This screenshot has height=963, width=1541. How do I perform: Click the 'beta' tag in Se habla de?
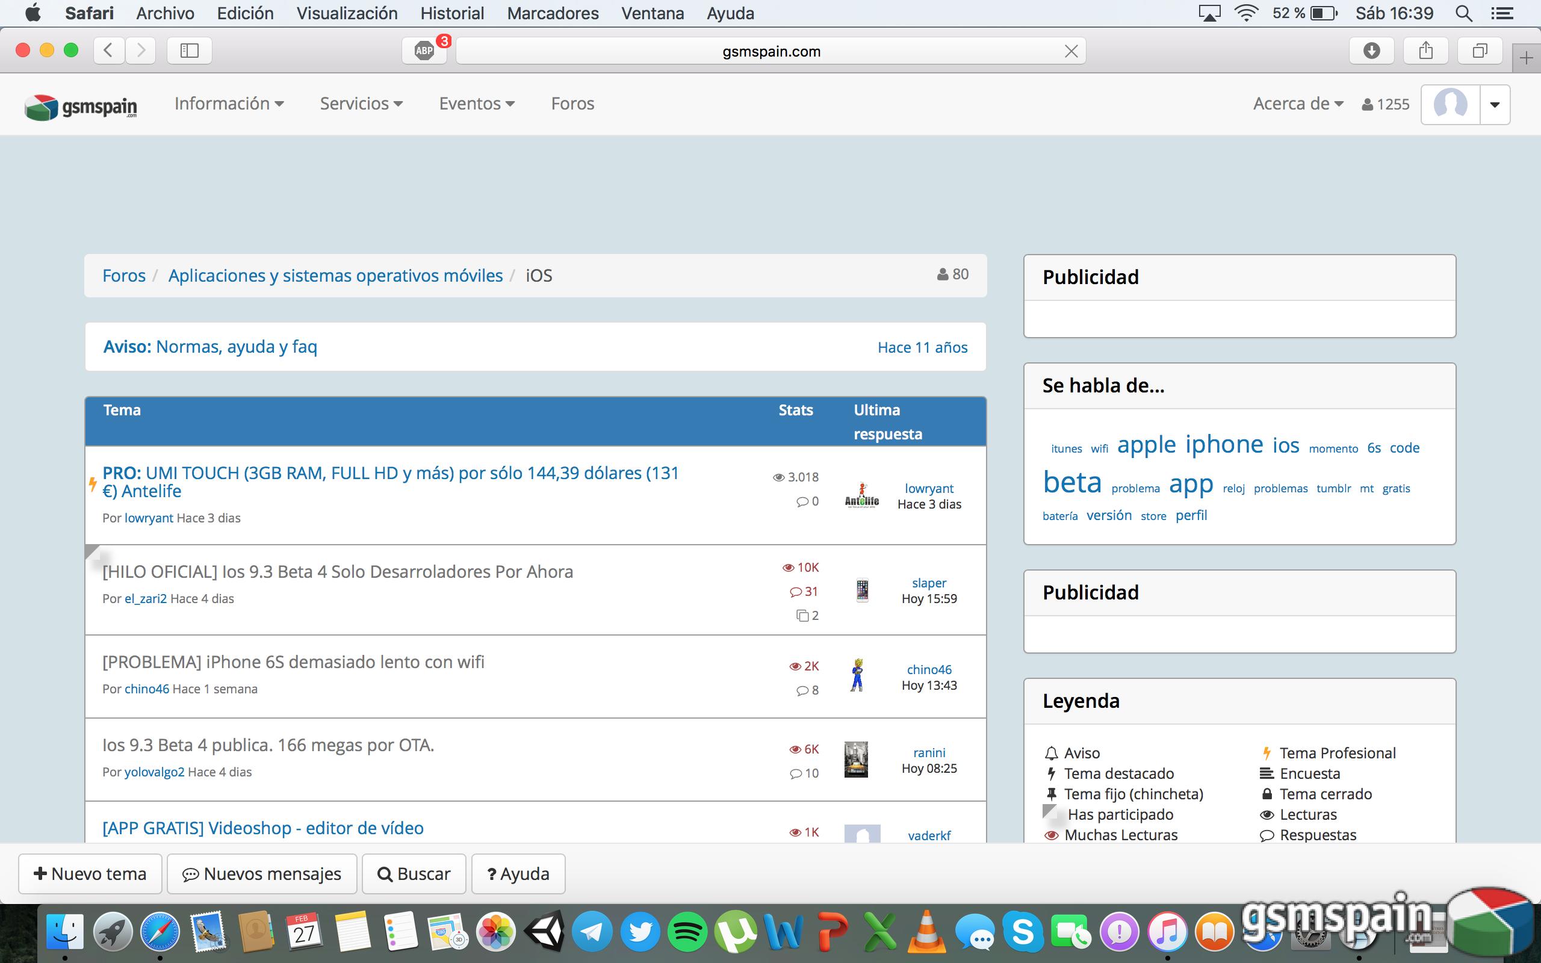tap(1072, 482)
